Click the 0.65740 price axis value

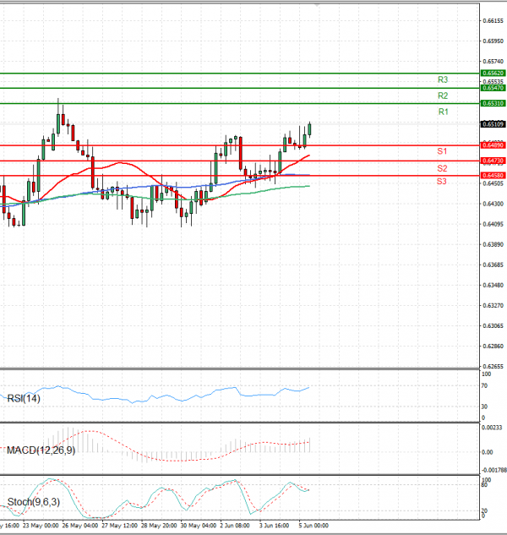pos(493,62)
